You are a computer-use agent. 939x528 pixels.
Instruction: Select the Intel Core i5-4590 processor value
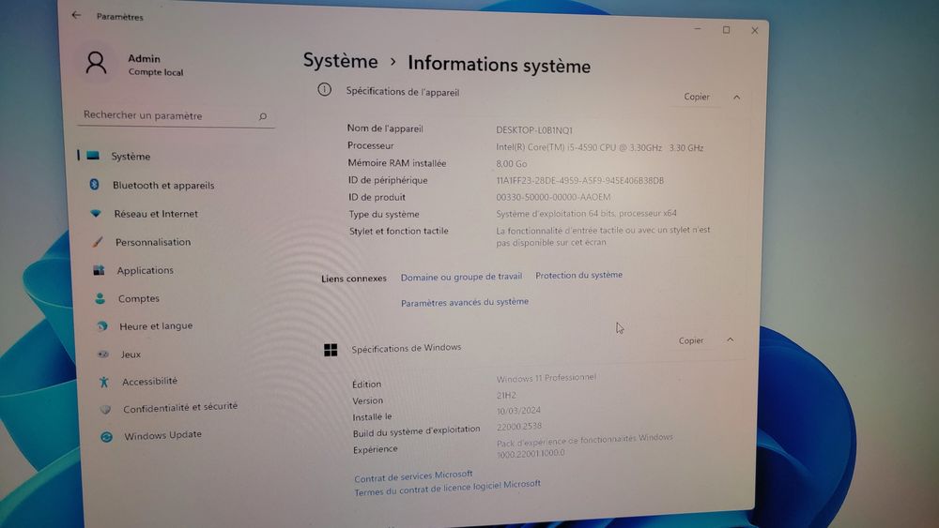tap(599, 147)
